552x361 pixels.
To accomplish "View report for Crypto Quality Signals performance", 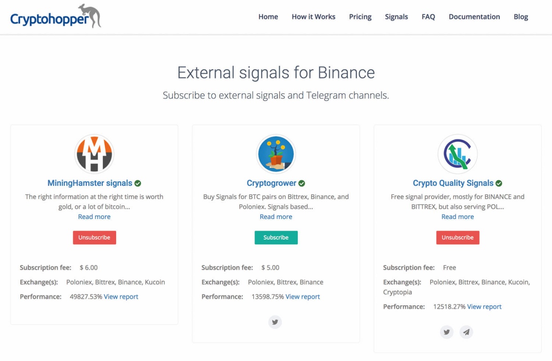I will pos(484,307).
